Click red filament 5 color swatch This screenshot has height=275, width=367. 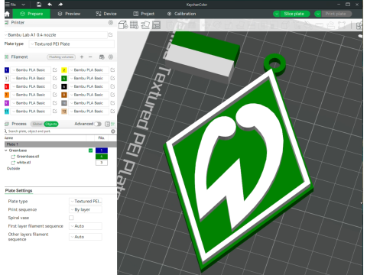7,86
